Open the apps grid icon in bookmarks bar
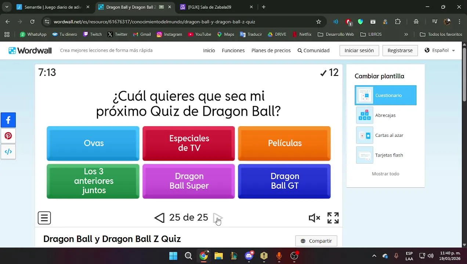Image resolution: width=467 pixels, height=264 pixels. click(7, 34)
